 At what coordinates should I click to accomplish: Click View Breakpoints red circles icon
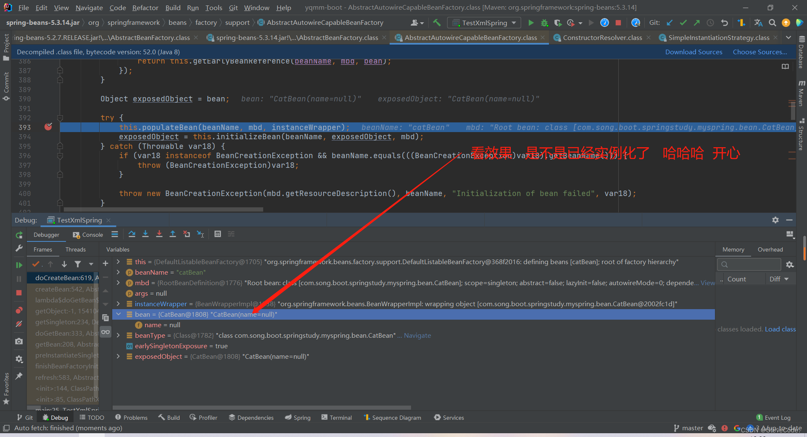click(x=19, y=310)
